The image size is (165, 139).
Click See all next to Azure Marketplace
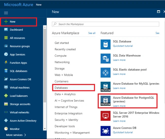pyautogui.click(x=92, y=33)
